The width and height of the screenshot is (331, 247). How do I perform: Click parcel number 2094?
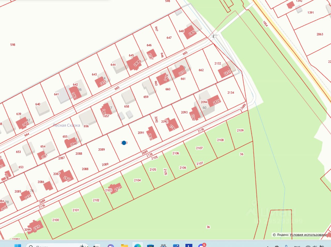pos(204,102)
